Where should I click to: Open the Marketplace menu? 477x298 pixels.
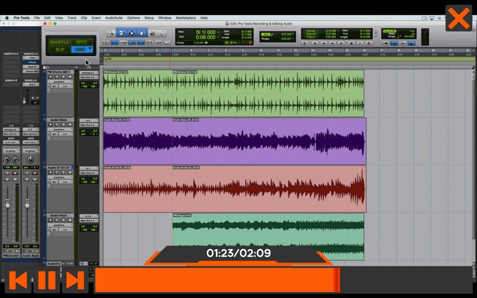pos(185,18)
